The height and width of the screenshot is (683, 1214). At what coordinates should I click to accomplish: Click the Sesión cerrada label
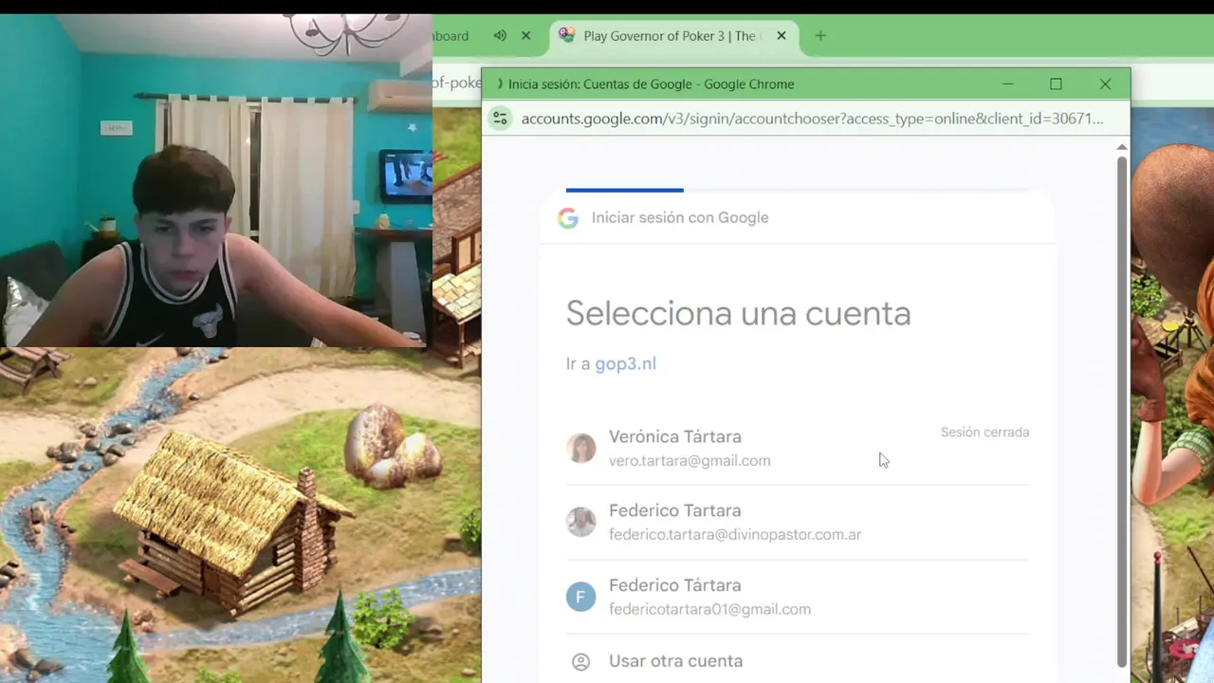pyautogui.click(x=984, y=433)
